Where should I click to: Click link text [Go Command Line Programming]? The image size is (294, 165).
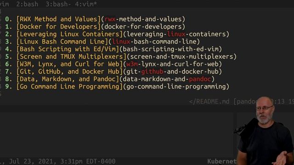tap(69, 87)
